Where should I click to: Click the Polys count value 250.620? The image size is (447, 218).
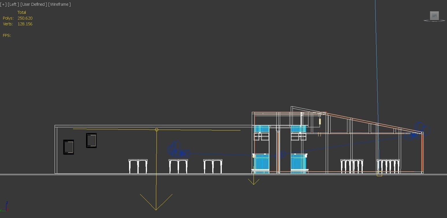click(25, 18)
